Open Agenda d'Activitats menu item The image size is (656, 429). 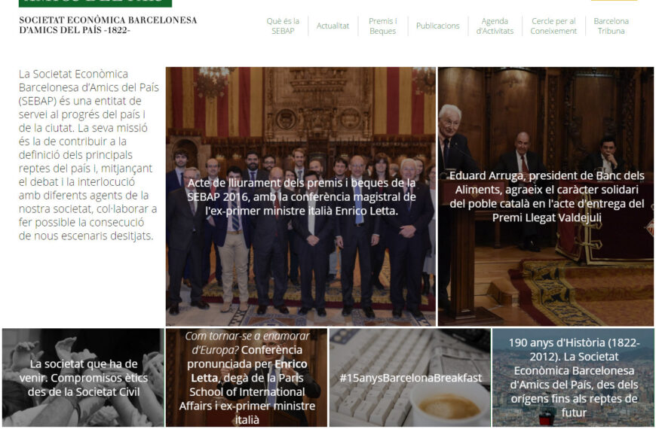click(495, 26)
